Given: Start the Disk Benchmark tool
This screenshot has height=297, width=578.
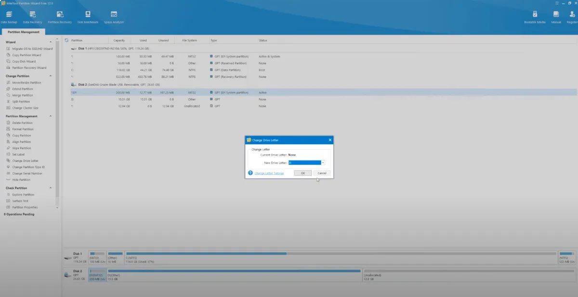Looking at the screenshot, I should tap(88, 16).
